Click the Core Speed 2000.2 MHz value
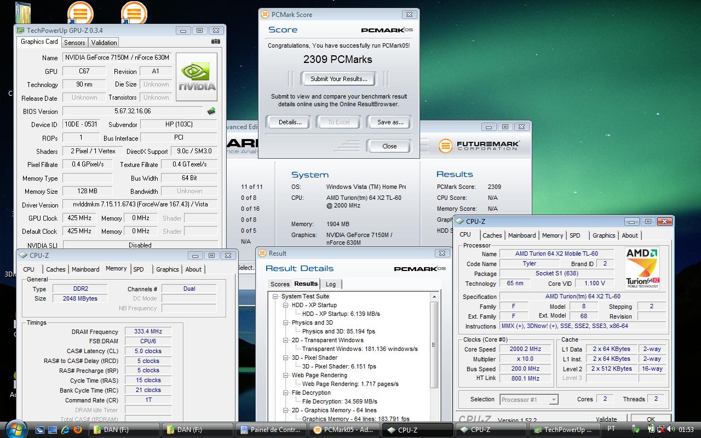 [525, 349]
